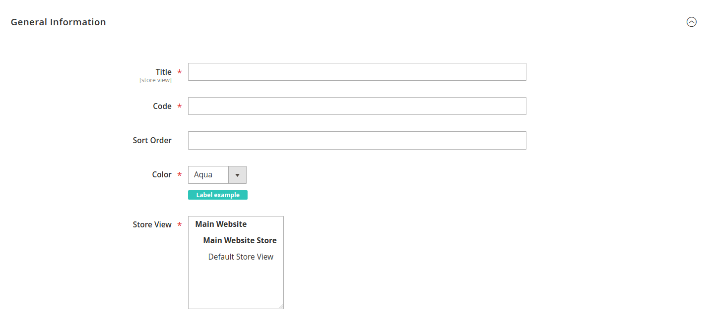Click the red asterisk beside the Code label

tap(179, 107)
